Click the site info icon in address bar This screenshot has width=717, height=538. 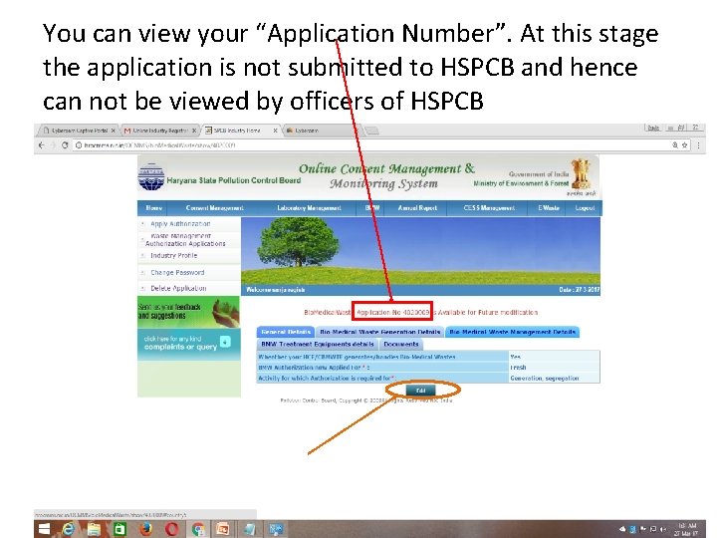click(79, 145)
